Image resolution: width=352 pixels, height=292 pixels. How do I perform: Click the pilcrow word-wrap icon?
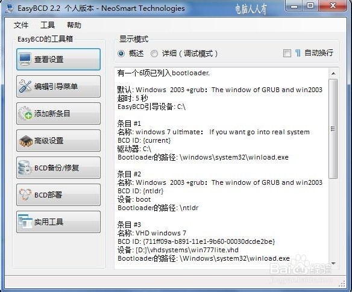click(298, 53)
